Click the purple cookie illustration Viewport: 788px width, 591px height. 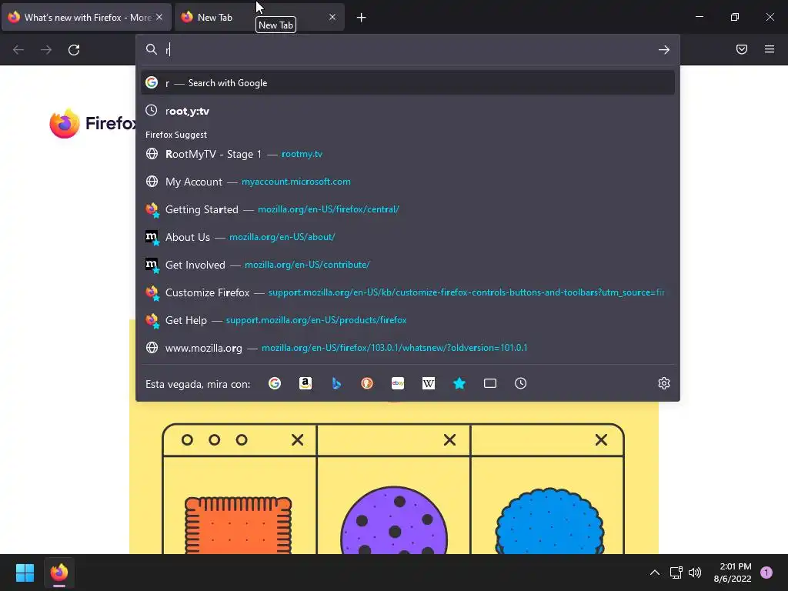coord(394,520)
